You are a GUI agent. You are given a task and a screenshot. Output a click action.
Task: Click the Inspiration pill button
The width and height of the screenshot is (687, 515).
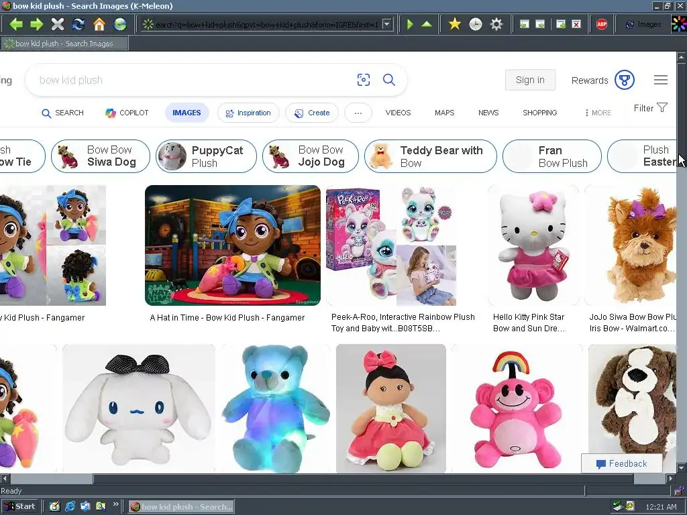pyautogui.click(x=248, y=113)
